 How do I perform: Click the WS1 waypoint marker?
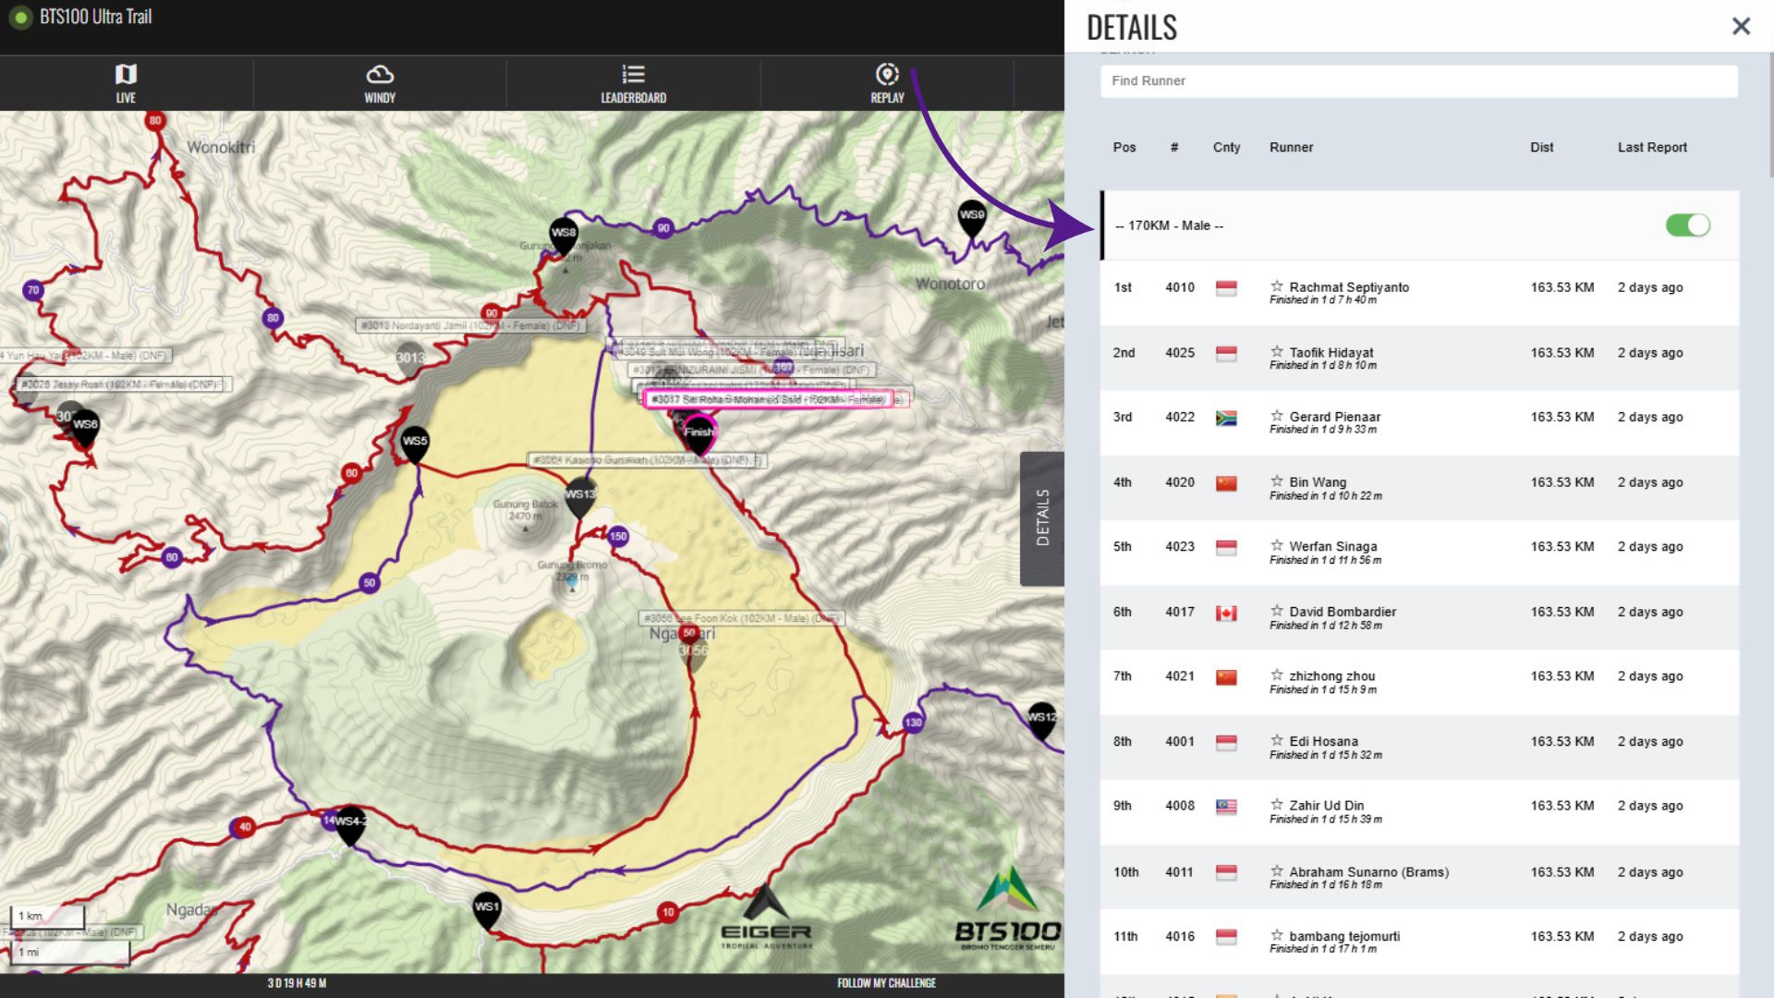click(486, 910)
